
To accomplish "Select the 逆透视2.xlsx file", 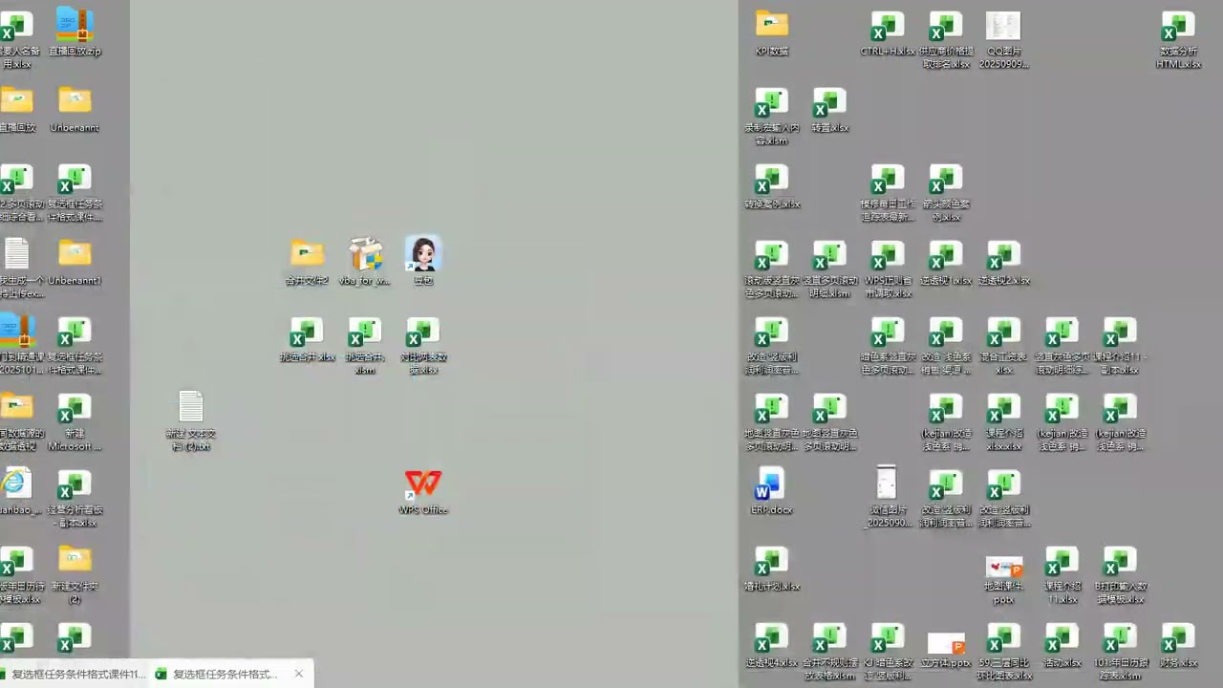I will pyautogui.click(x=1004, y=262).
